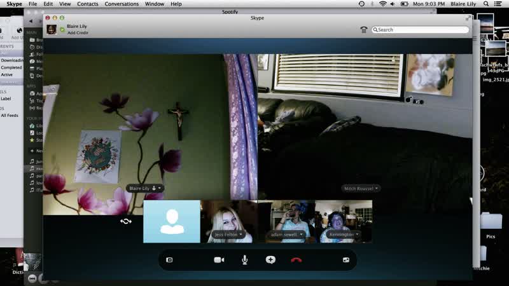Open the adam.sewell name dropdown
The image size is (509, 286).
[286, 235]
